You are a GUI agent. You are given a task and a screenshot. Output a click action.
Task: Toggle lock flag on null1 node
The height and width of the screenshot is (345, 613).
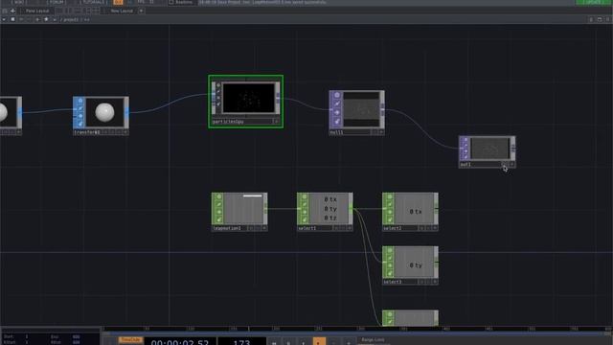tap(336, 122)
